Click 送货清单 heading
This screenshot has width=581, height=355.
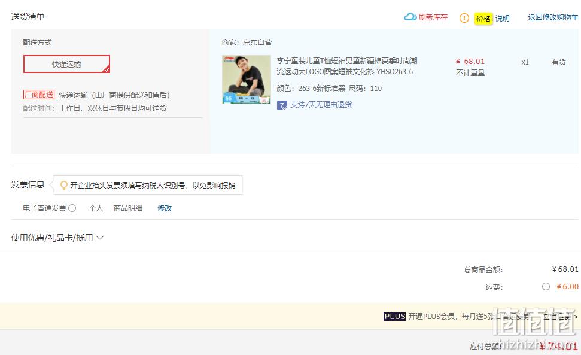(28, 17)
